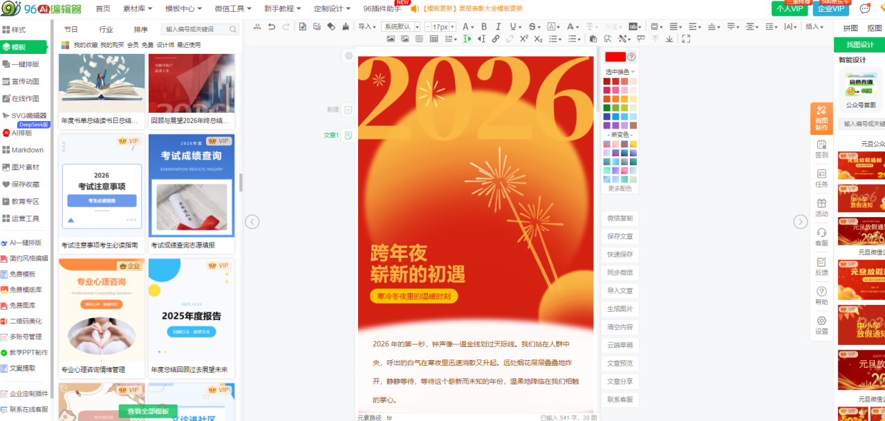
Task: Click the 保存文章 button
Action: (619, 236)
